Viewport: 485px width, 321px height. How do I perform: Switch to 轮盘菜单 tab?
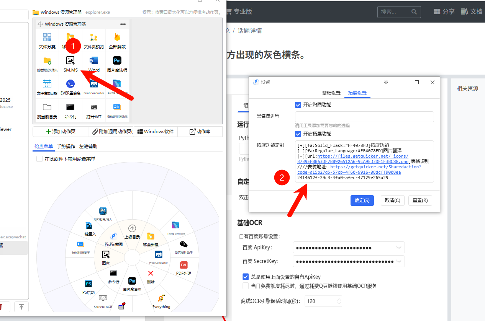(x=44, y=146)
